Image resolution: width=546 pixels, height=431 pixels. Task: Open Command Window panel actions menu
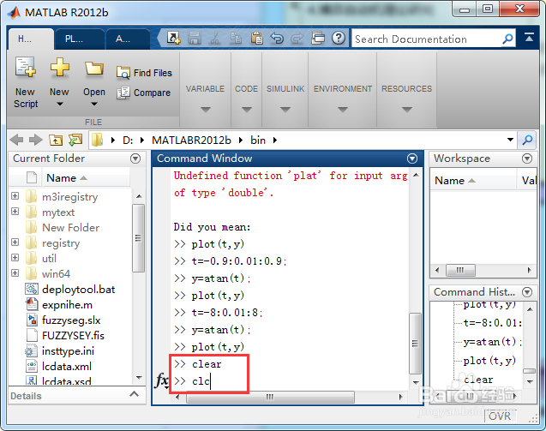(x=412, y=159)
